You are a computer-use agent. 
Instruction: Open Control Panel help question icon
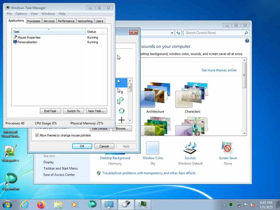[x=247, y=41]
